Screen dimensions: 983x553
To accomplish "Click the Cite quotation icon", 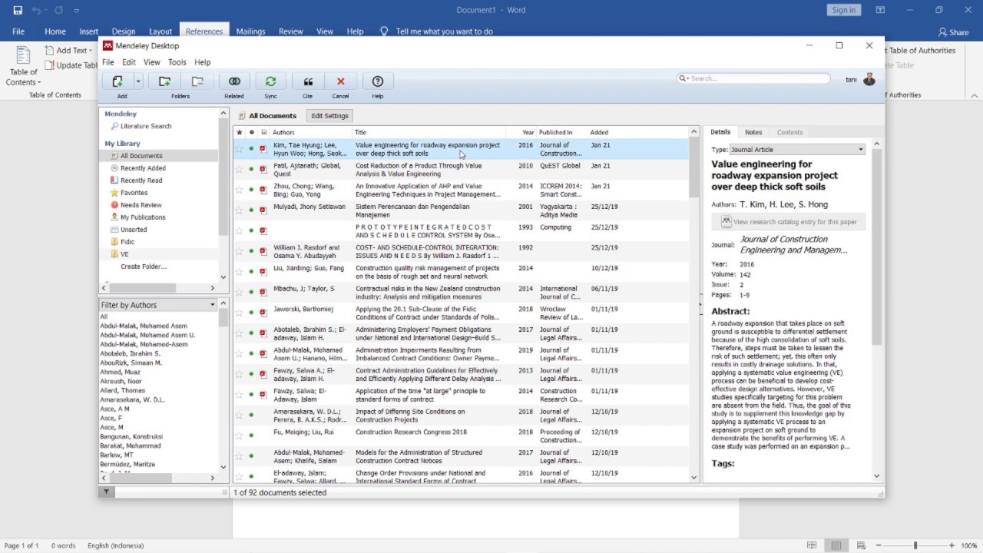I will 308,81.
